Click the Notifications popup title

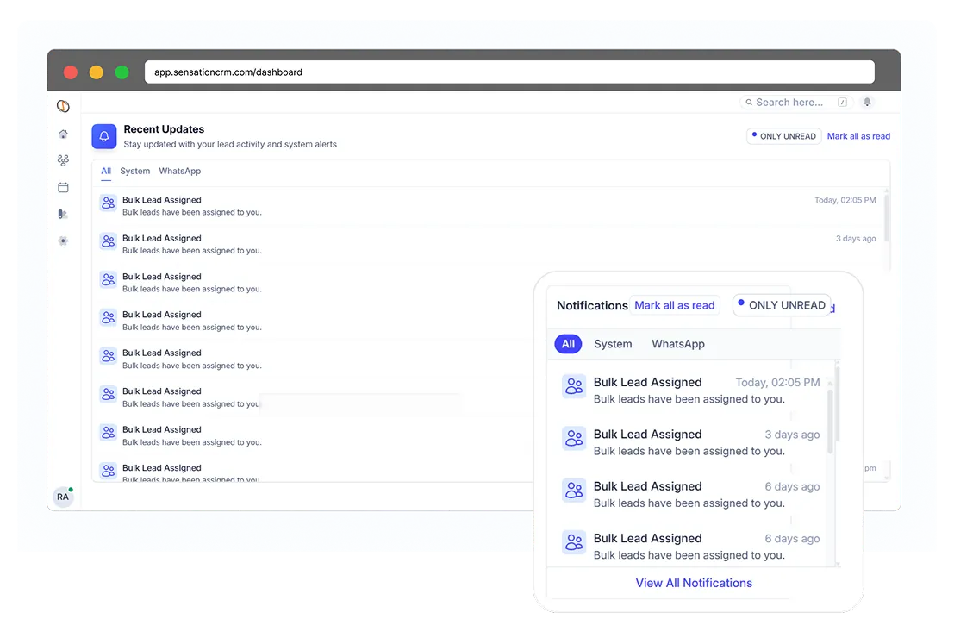pyautogui.click(x=592, y=305)
